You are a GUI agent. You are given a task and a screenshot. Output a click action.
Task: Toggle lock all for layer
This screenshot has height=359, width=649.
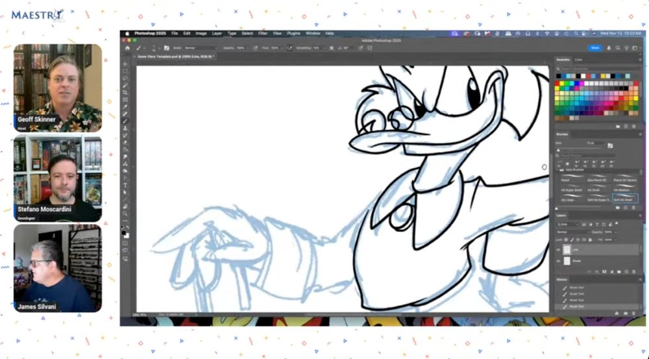[590, 240]
